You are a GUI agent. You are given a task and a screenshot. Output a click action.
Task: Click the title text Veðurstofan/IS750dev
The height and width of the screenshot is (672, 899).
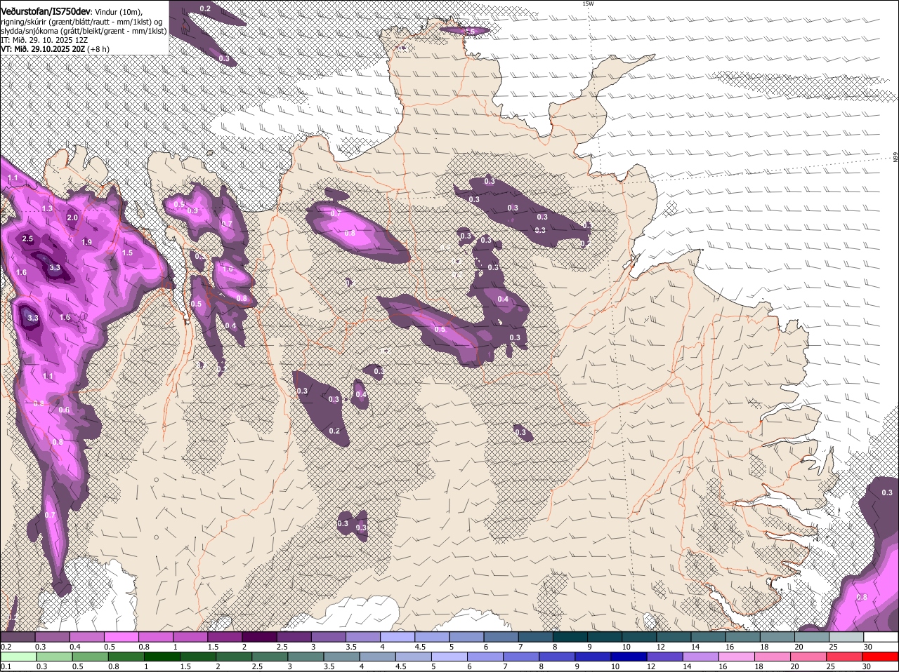click(46, 12)
